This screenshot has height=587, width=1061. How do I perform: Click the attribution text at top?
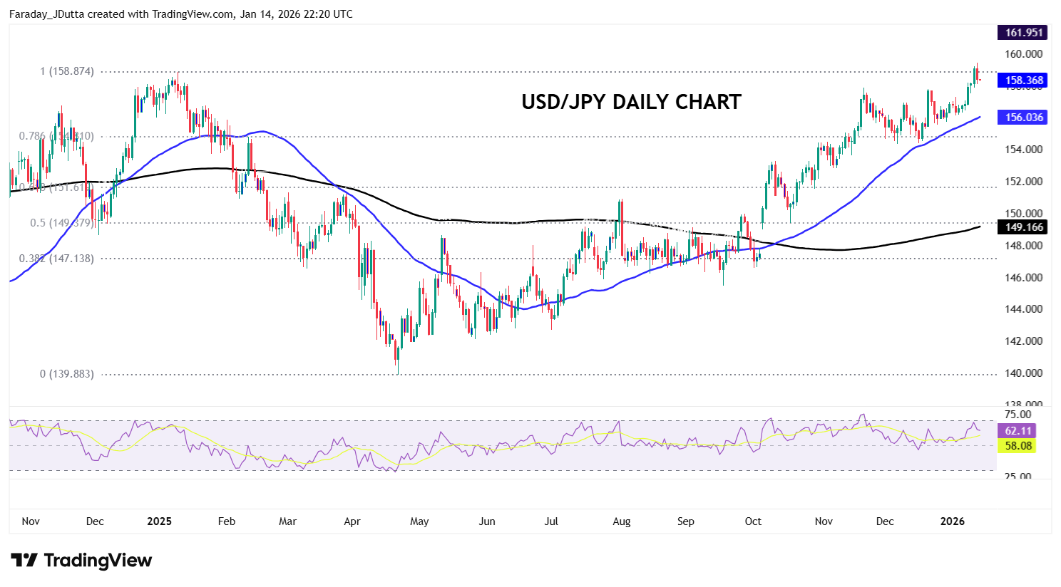[x=180, y=14]
